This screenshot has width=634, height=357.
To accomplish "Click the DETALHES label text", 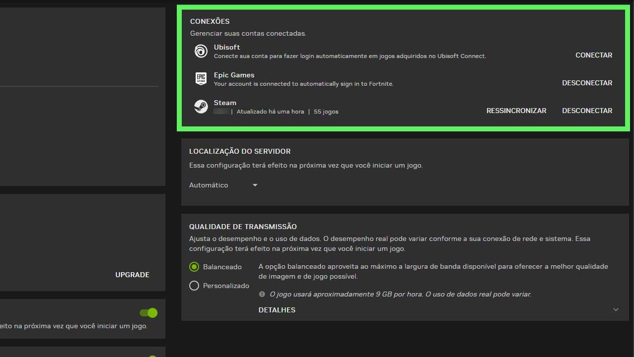I will pos(276,310).
